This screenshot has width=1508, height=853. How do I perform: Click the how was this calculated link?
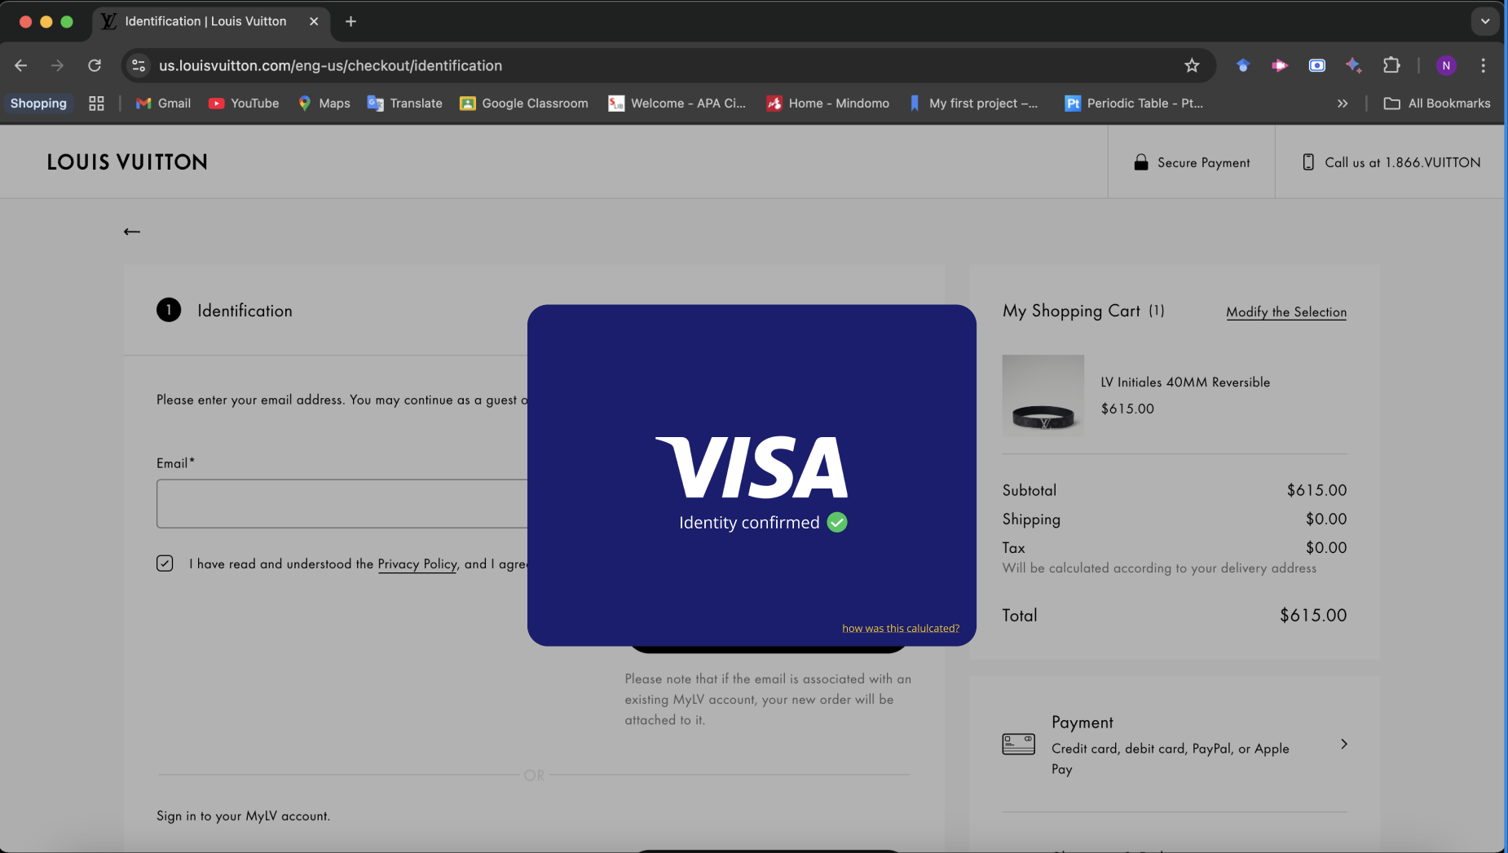(x=901, y=628)
